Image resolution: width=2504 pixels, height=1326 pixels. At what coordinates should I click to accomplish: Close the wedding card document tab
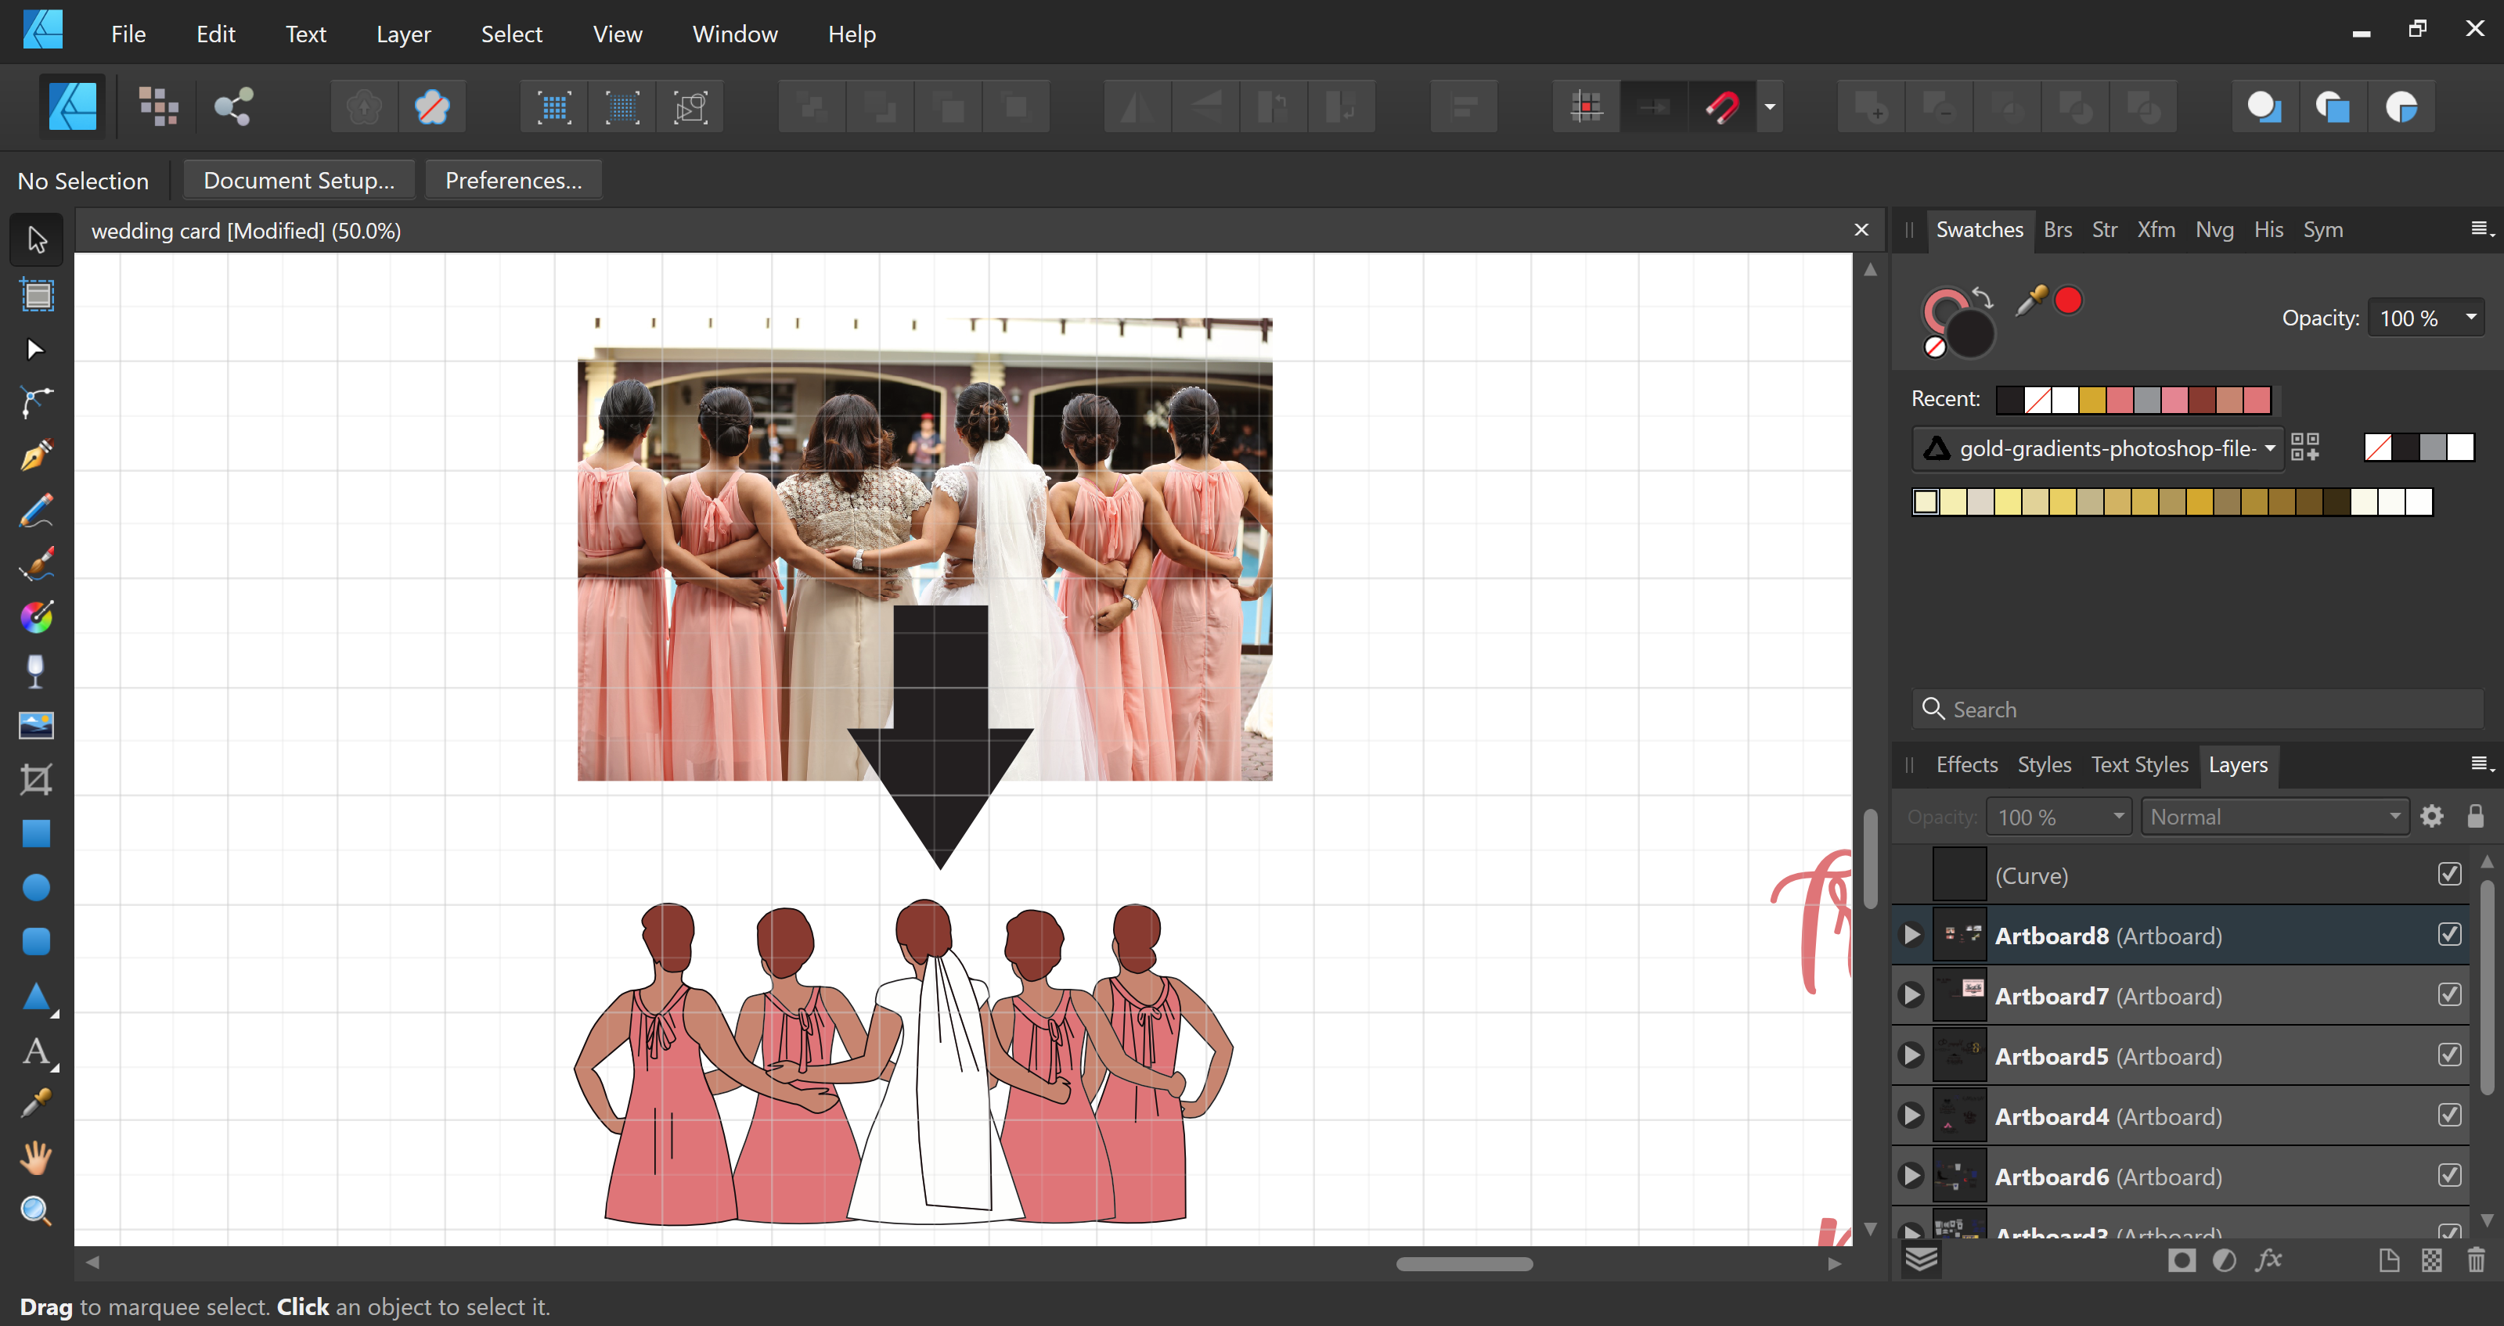pyautogui.click(x=1861, y=230)
